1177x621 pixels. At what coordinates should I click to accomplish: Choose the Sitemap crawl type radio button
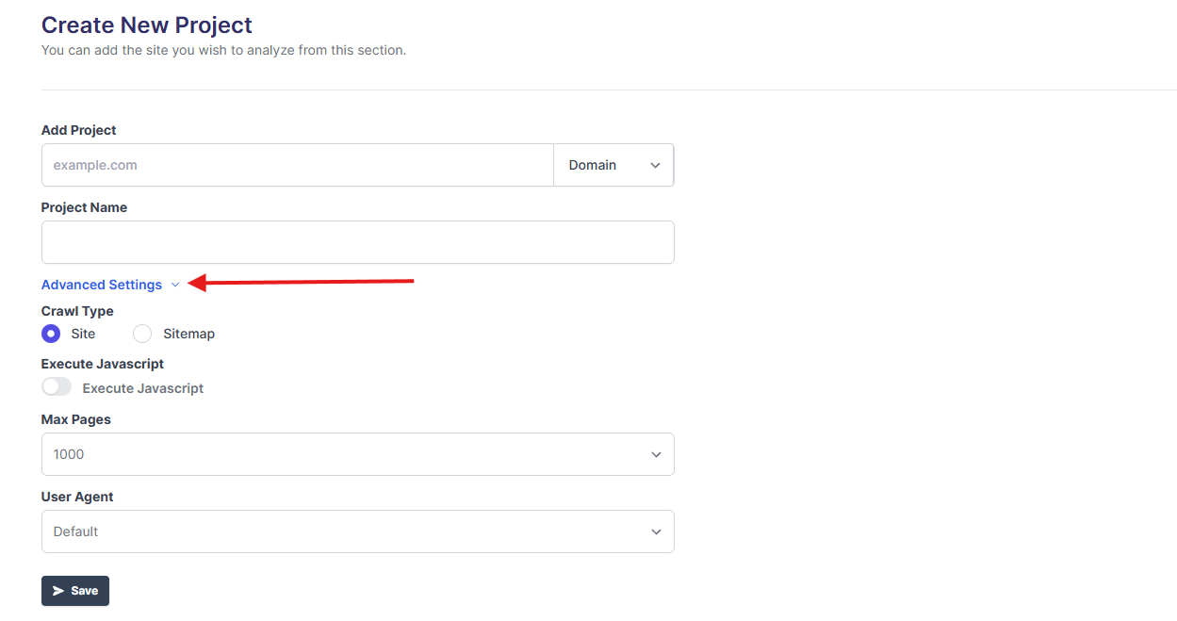[142, 334]
